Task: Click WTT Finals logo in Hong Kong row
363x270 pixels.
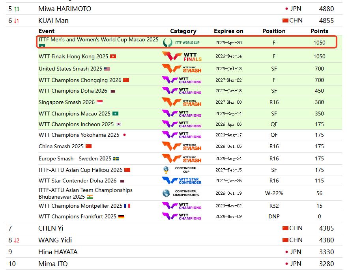Action: tap(182, 56)
